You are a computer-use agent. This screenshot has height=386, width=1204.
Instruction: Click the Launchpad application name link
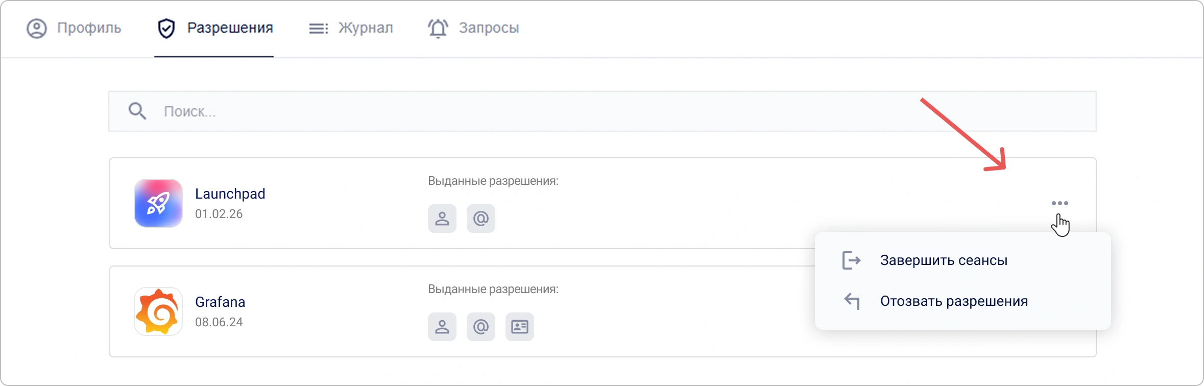[230, 194]
